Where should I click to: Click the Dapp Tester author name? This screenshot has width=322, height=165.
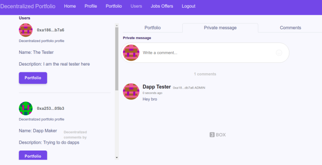tap(156, 87)
